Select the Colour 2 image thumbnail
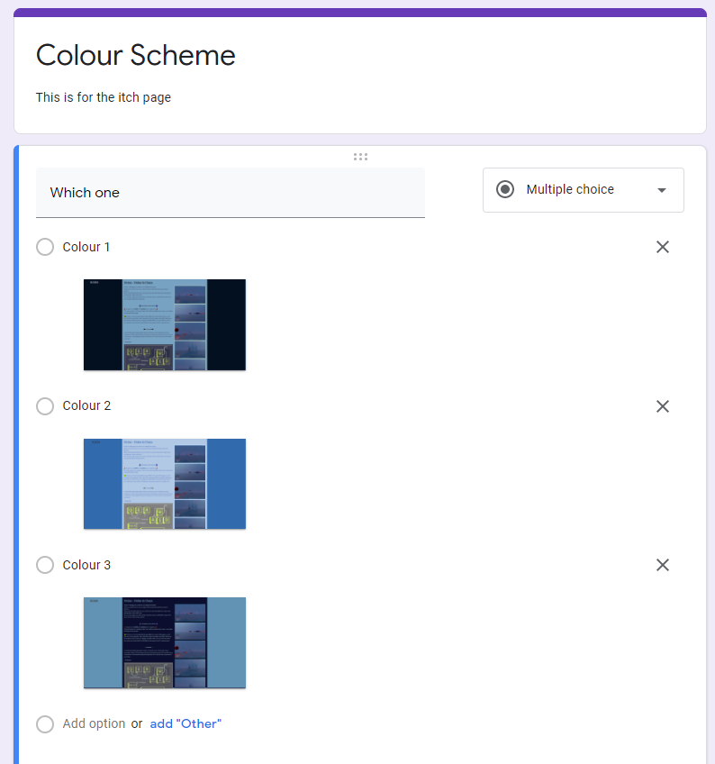Viewport: 715px width, 764px height. [x=165, y=484]
